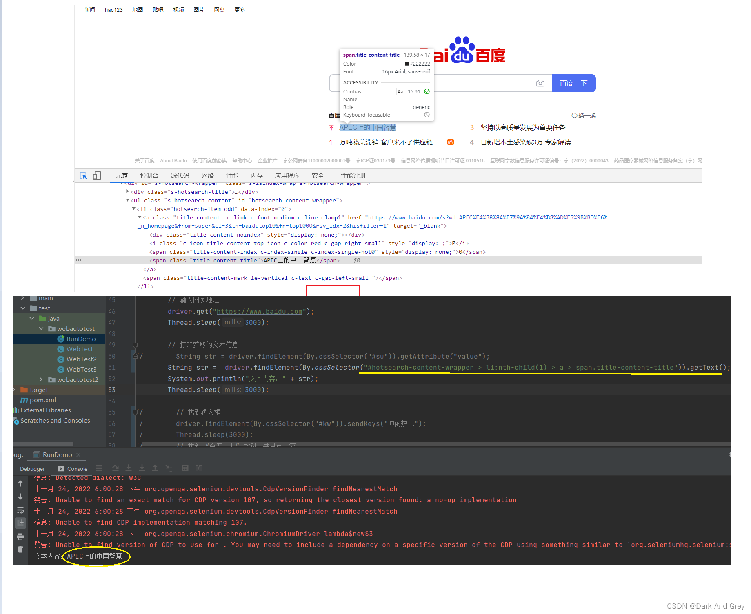Click the debugger Step Out icon
751x614 pixels.
155,468
